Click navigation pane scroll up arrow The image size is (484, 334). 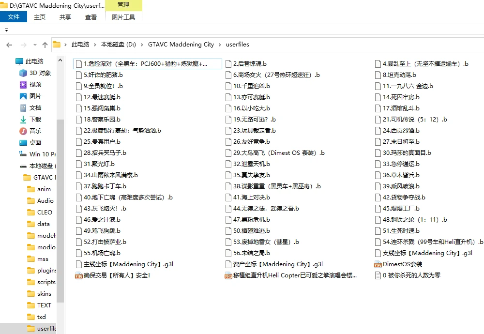[60, 60]
